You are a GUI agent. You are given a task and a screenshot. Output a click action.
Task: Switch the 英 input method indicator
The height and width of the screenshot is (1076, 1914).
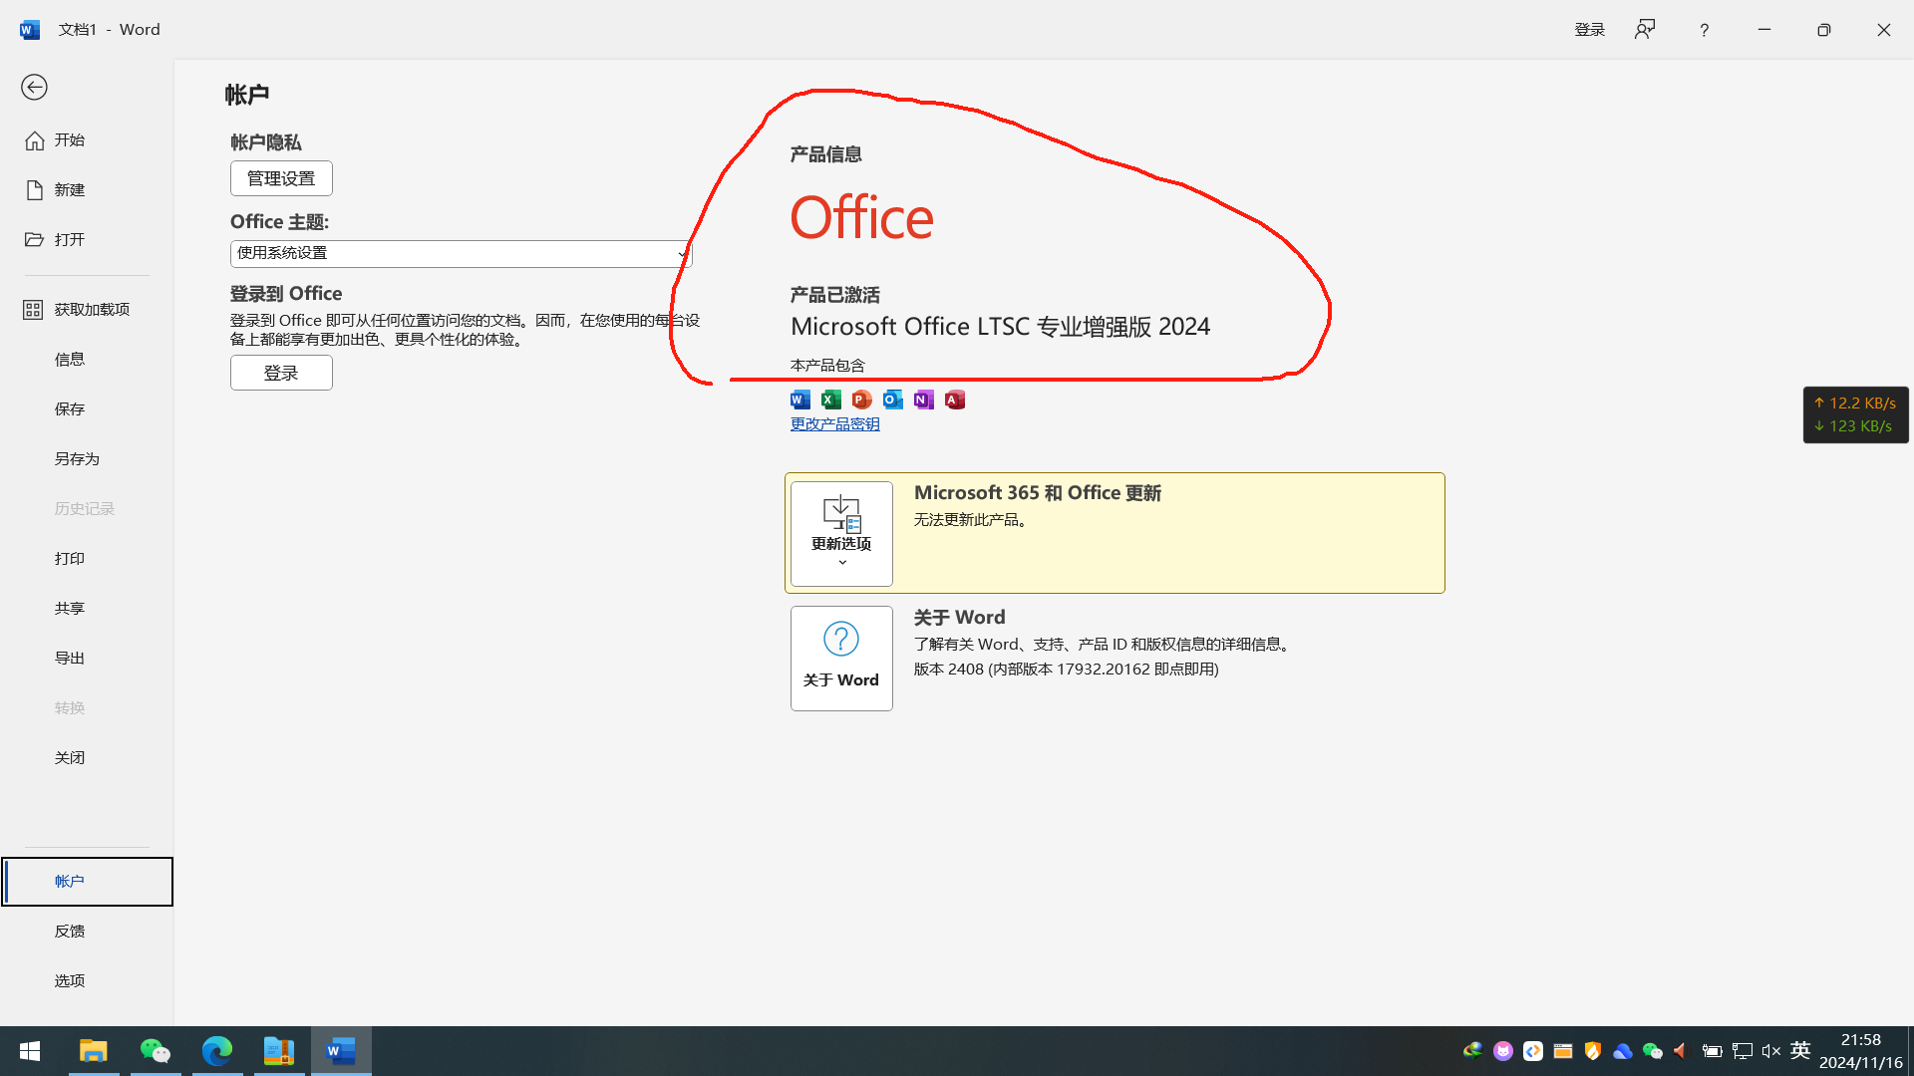click(1800, 1051)
